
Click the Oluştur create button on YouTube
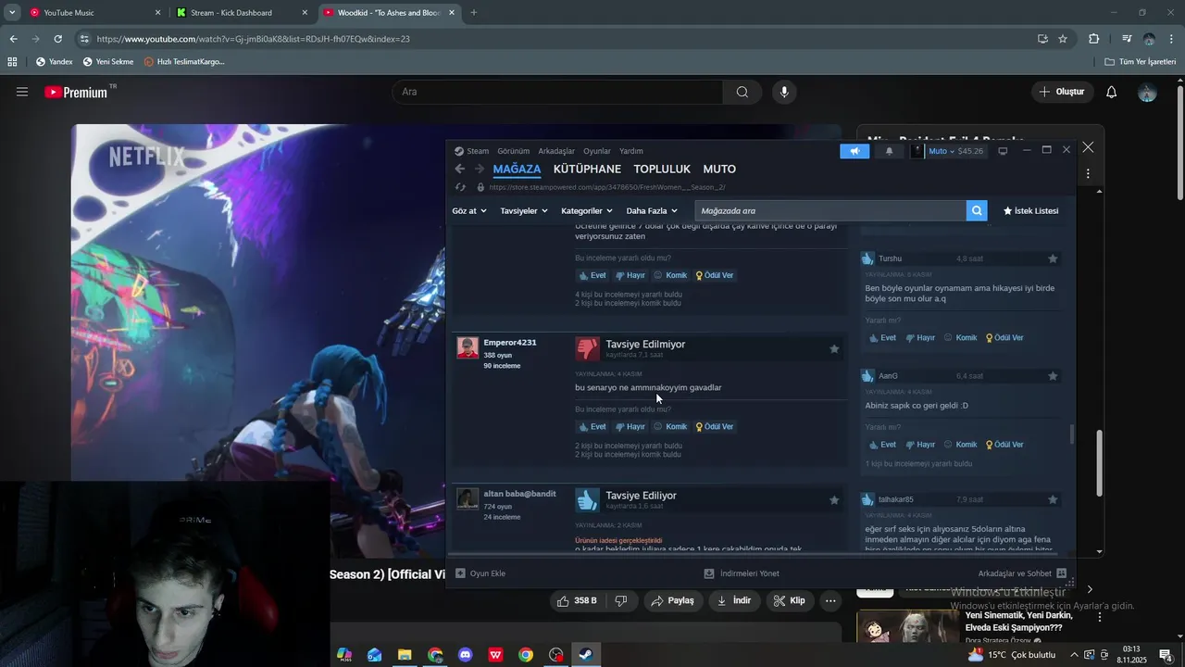[x=1061, y=92]
